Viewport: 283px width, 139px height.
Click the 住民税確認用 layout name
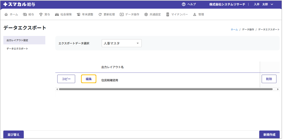110,80
